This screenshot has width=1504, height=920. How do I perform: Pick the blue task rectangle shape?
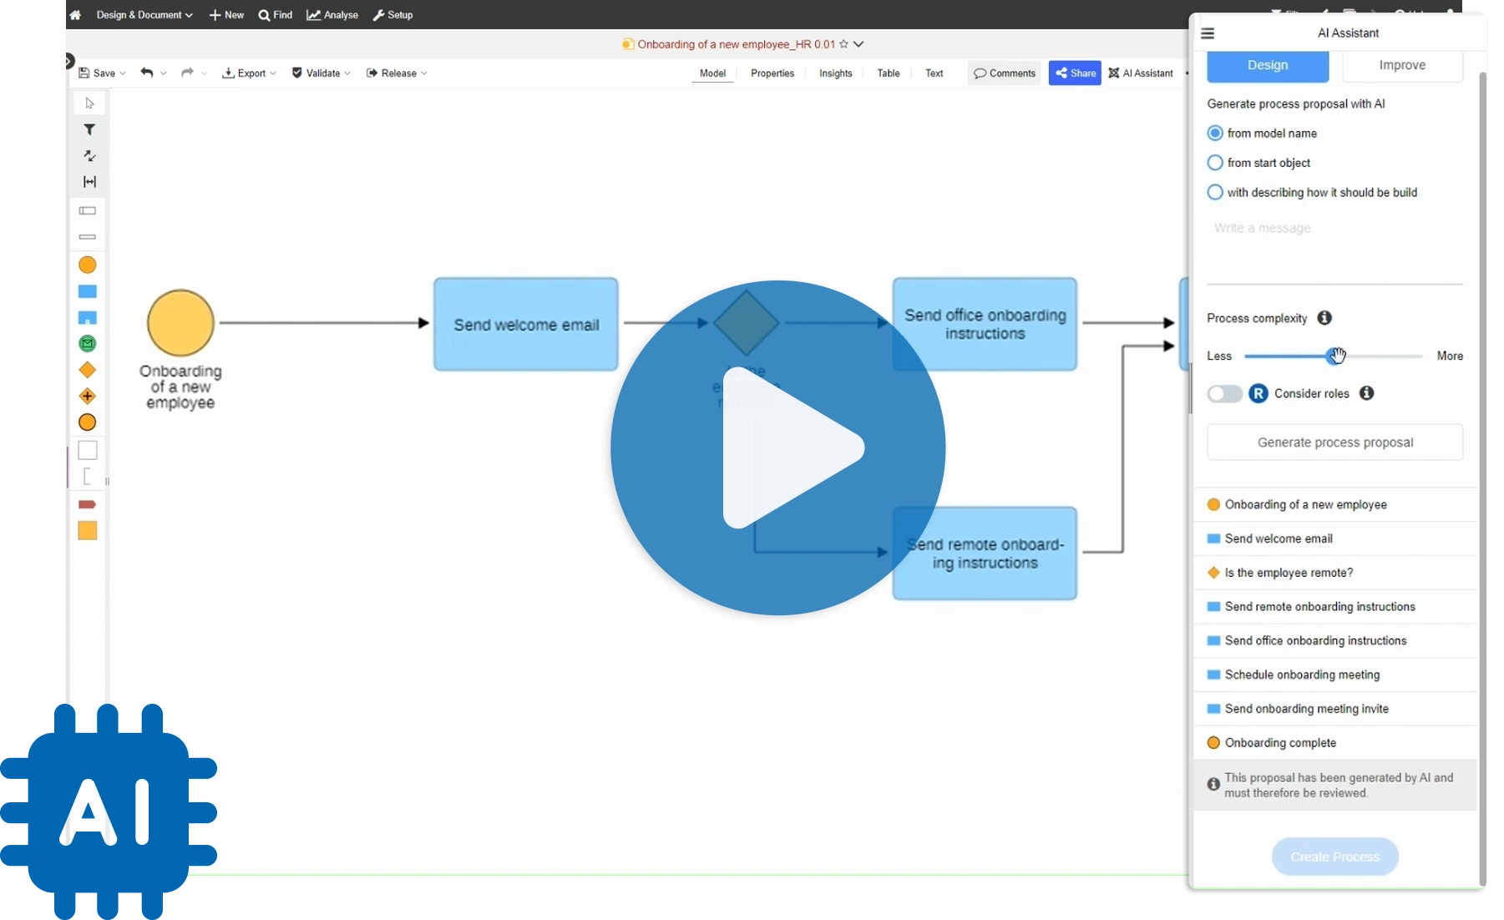point(88,291)
